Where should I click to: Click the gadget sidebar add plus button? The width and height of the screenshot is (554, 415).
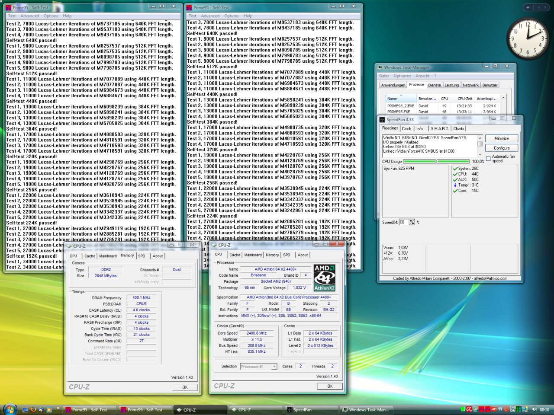coord(528,7)
